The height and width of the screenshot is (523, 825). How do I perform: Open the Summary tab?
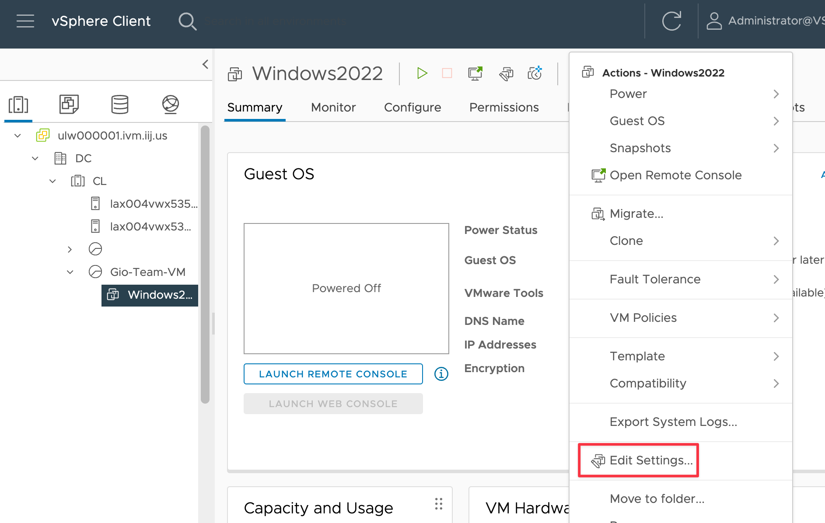[255, 108]
